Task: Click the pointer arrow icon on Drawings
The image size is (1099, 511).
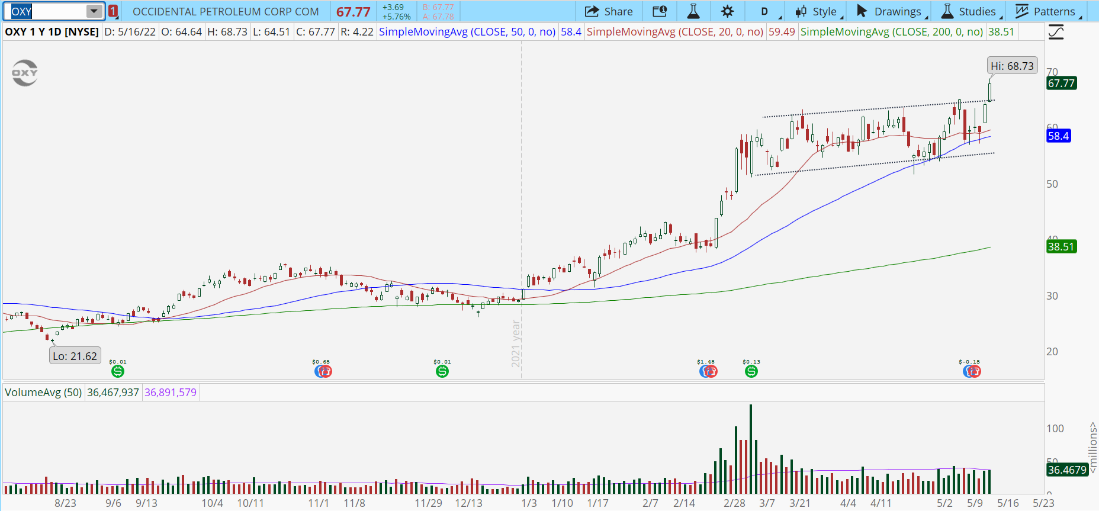Action: [x=862, y=11]
